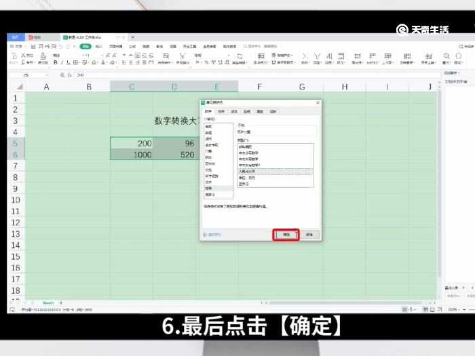
Task: Click the Save icon in quick toolbar
Action: coord(33,46)
